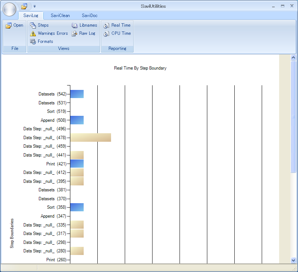The height and width of the screenshot is (272, 298).
Task: Open CPU Time report label
Action: pos(121,33)
